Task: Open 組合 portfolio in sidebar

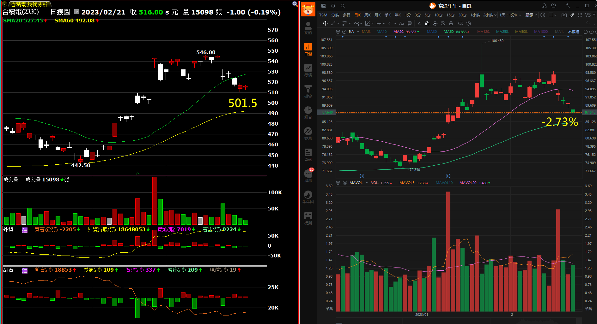Action: (x=308, y=113)
